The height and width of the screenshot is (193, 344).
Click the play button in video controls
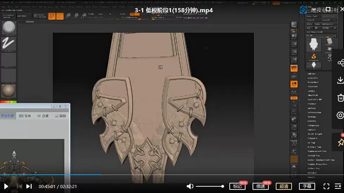point(6,186)
